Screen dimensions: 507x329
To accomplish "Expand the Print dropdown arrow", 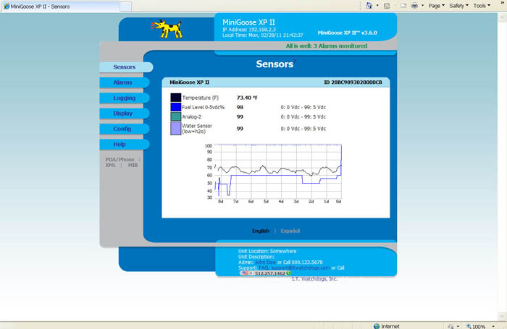I will point(422,6).
